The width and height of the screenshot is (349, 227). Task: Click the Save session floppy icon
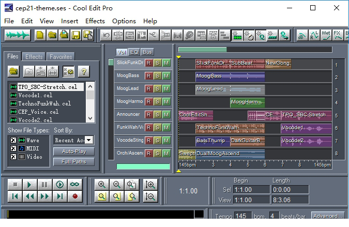pyautogui.click(x=75, y=35)
